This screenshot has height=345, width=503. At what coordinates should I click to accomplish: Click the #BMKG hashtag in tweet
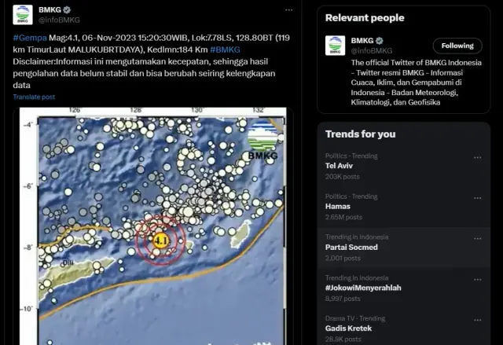pos(225,50)
